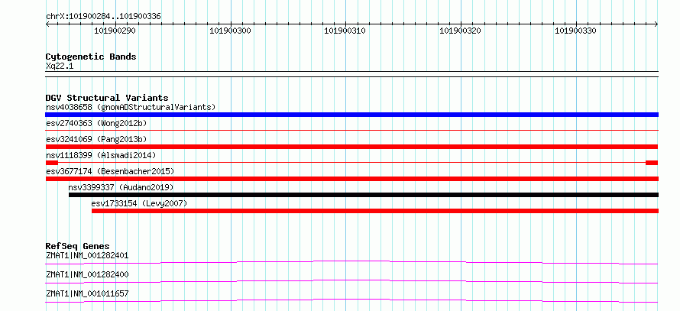This screenshot has width=680, height=311.
Task: Select the red esv3677174 variant bar
Action: 351,179
